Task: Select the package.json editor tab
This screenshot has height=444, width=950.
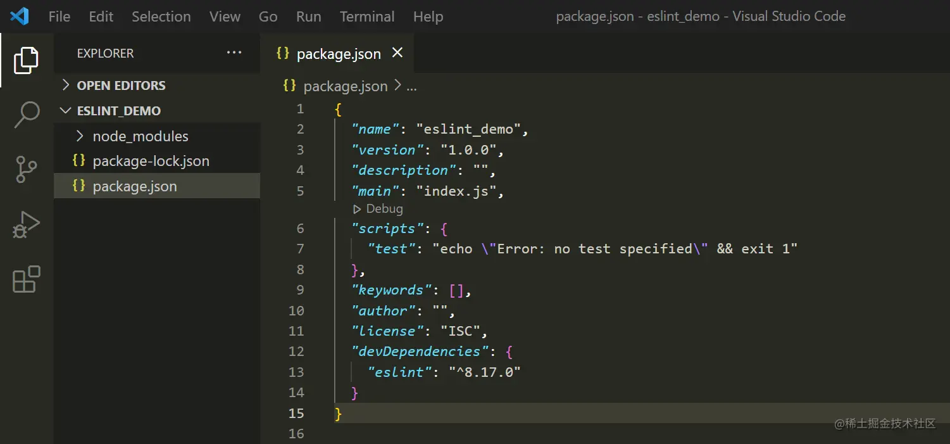Action: tap(337, 53)
